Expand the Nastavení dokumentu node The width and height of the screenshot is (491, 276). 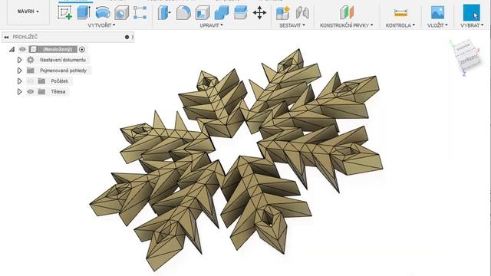pos(19,60)
